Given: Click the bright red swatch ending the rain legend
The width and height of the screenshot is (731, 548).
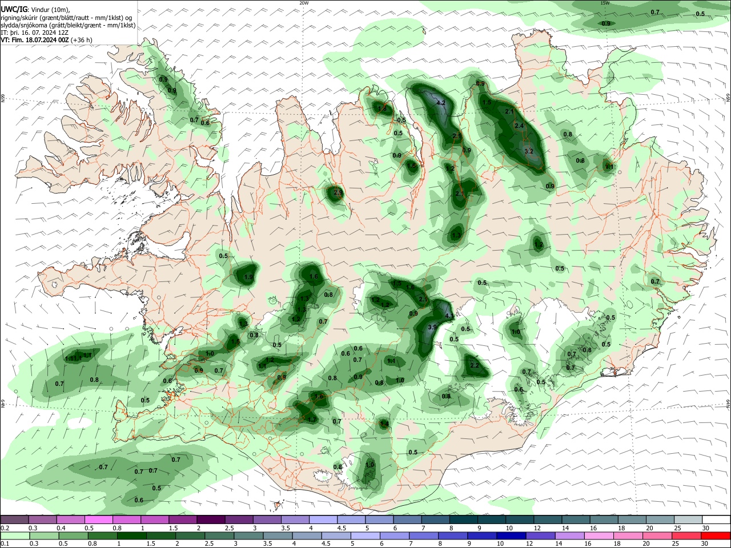Looking at the screenshot, I should tap(716, 535).
